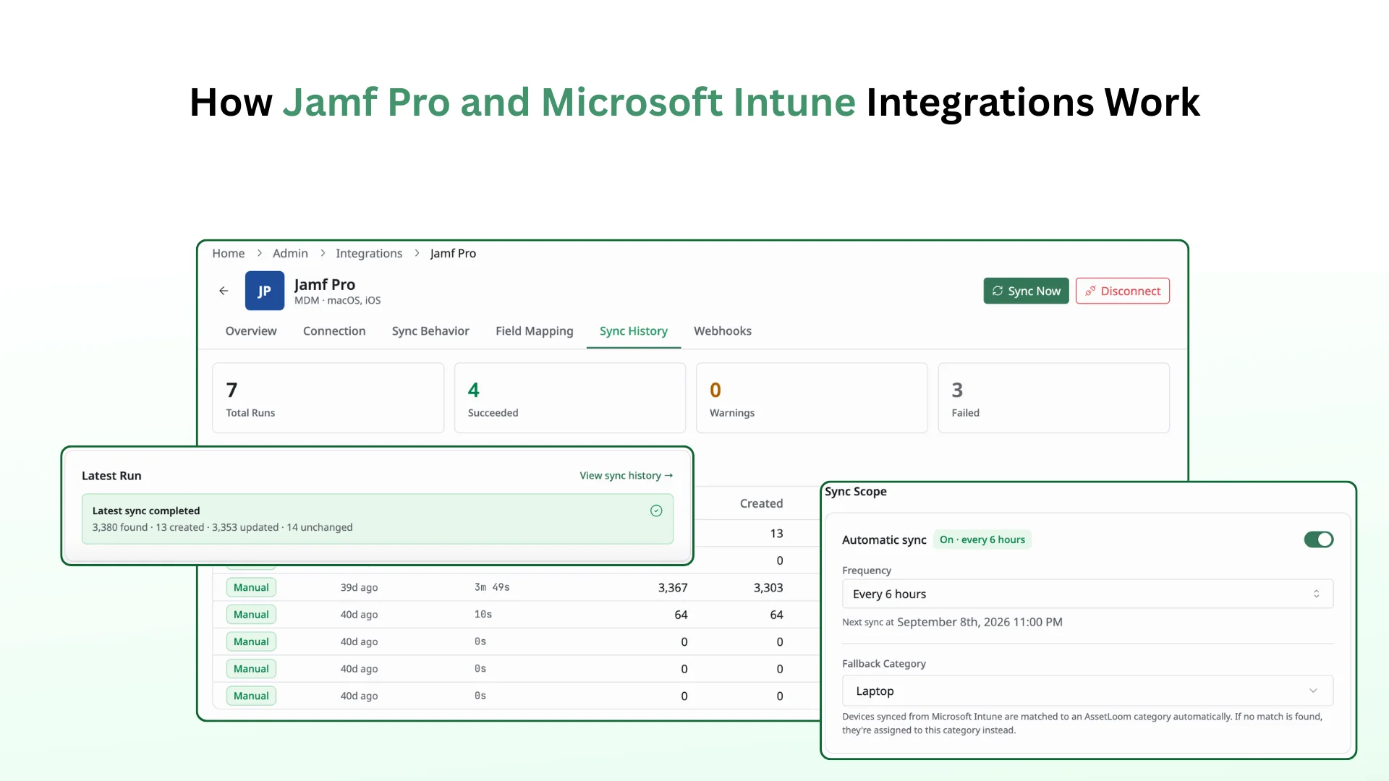
Task: Click the Manual badge in the 39d ago row
Action: point(251,587)
